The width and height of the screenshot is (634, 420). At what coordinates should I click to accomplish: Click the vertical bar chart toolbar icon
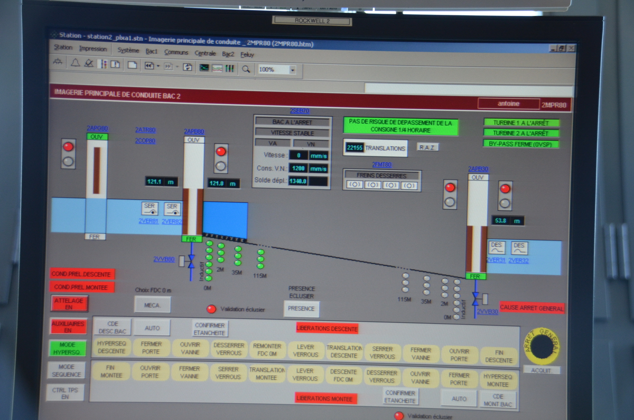230,68
